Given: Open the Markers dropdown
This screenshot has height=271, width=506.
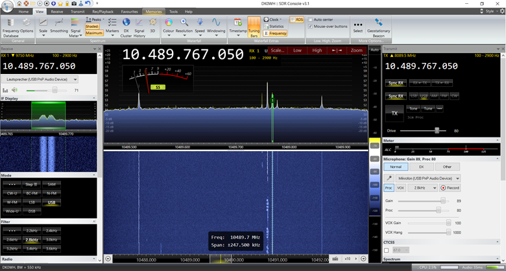Looking at the screenshot, I should 112,27.
